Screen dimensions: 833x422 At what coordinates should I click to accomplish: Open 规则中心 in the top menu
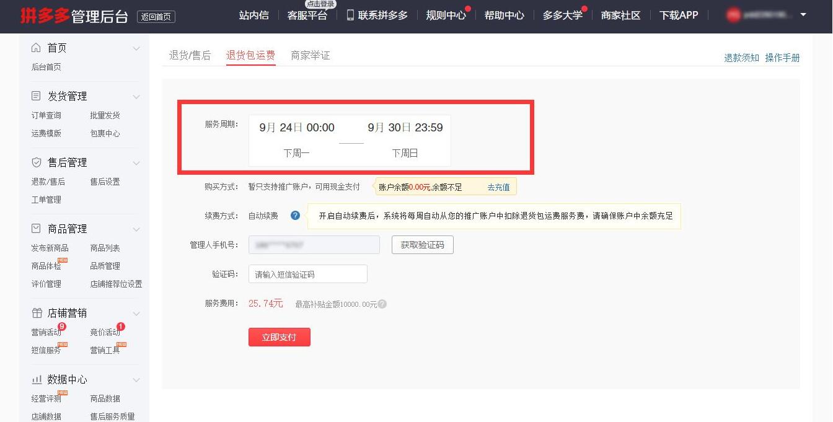coord(446,15)
